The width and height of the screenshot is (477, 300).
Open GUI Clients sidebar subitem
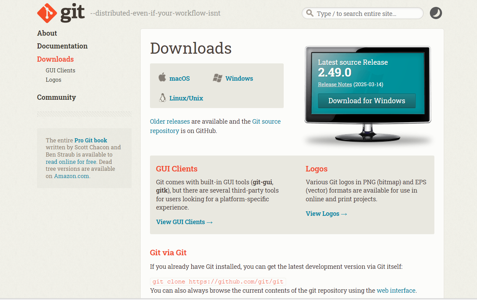60,70
